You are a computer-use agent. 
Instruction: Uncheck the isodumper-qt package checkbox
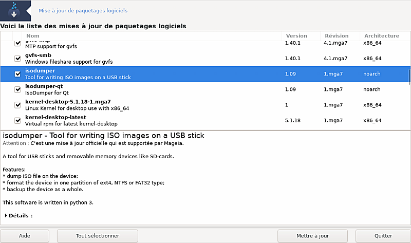[18, 89]
